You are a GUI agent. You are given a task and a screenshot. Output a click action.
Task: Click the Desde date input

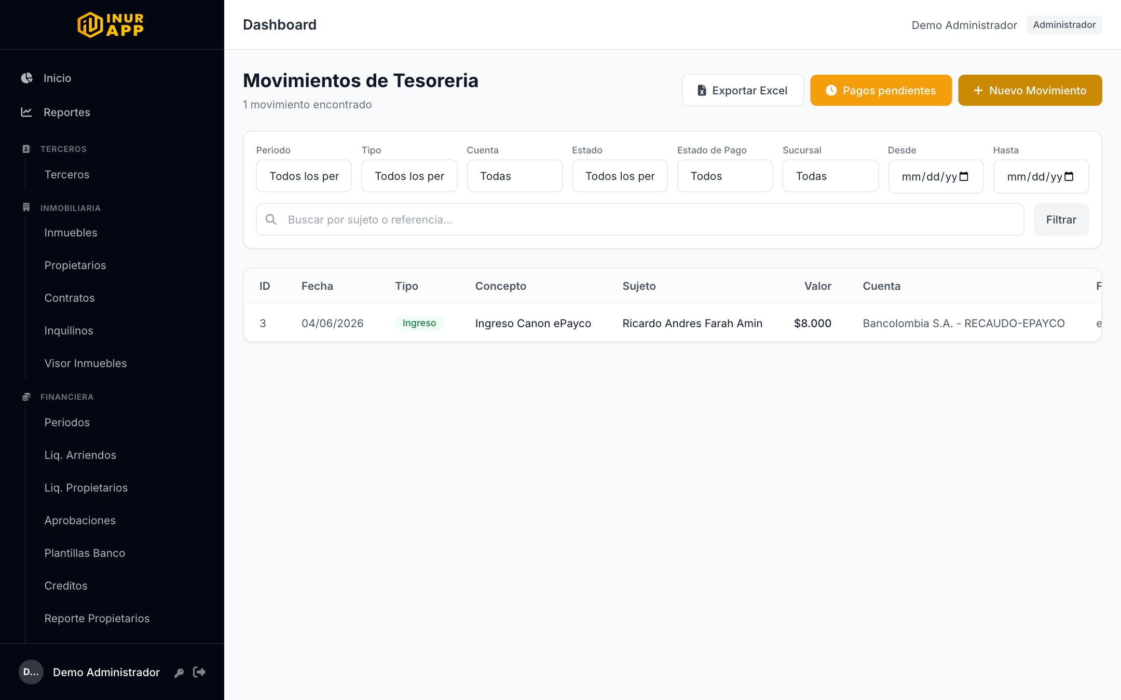936,176
